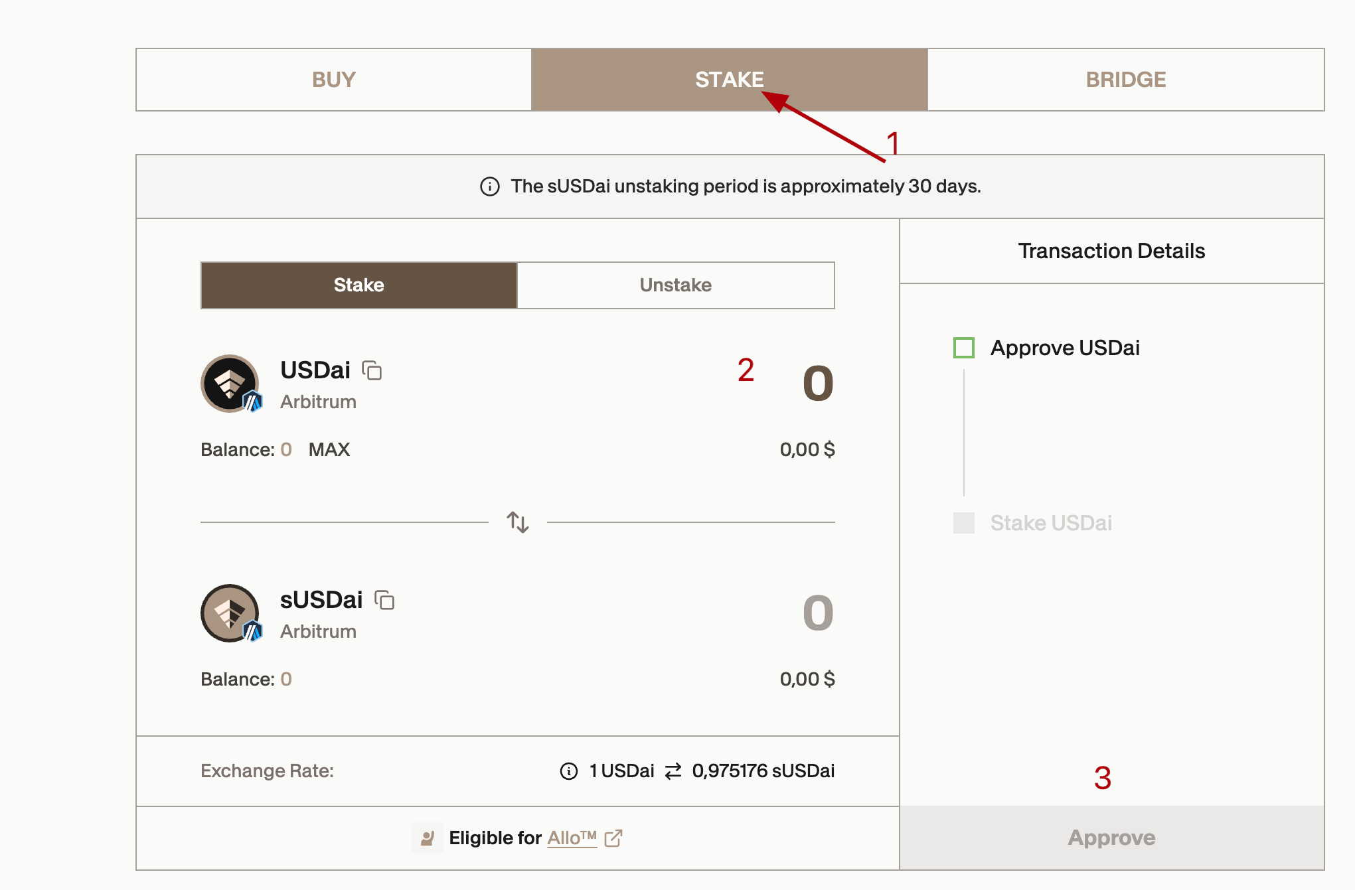Viewport: 1355px width, 890px height.
Task: Click the Stake USDai step label
Action: [x=1051, y=523]
